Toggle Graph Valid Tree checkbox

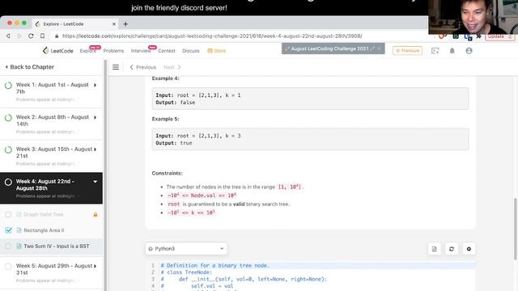(x=8, y=214)
